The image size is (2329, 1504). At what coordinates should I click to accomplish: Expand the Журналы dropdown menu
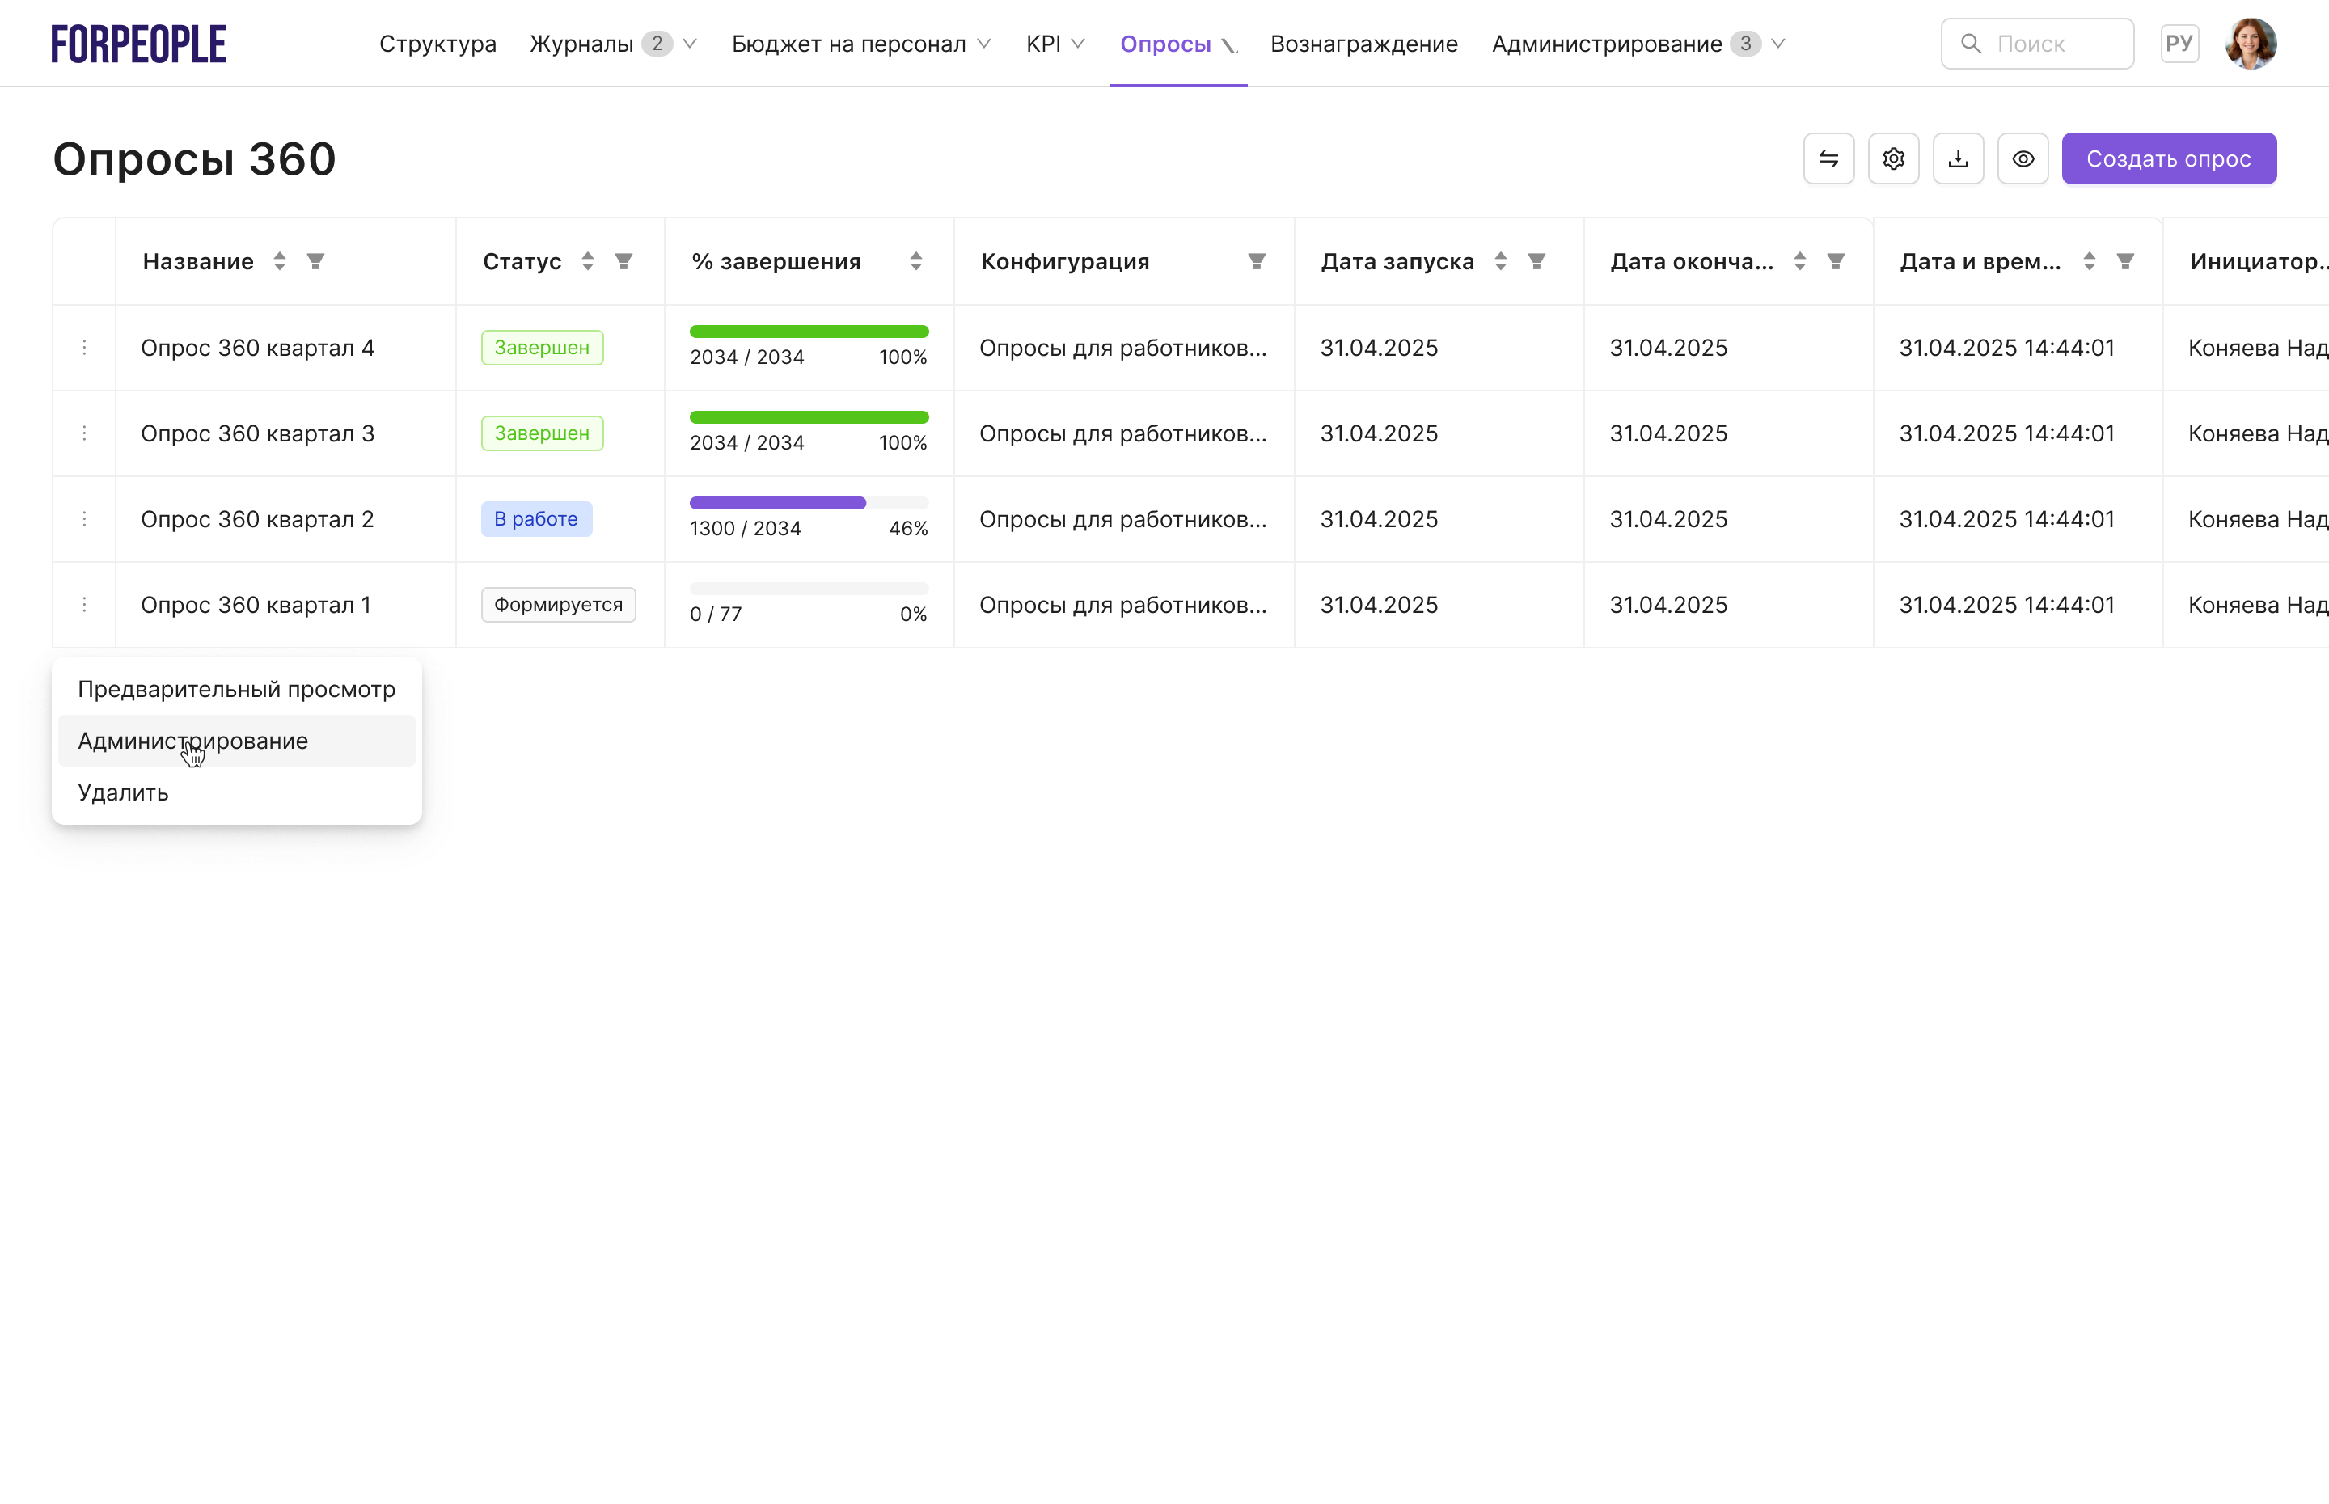click(612, 44)
